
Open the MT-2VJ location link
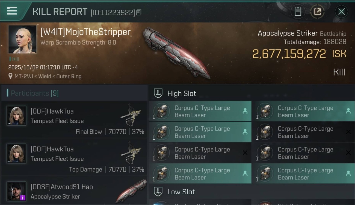point(48,77)
